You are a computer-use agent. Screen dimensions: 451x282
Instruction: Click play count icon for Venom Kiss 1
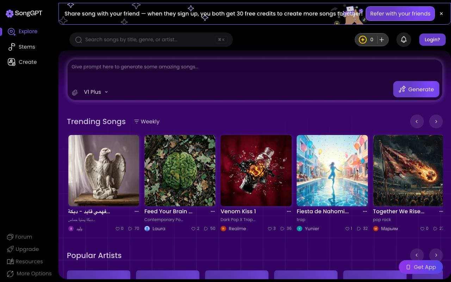tap(282, 229)
